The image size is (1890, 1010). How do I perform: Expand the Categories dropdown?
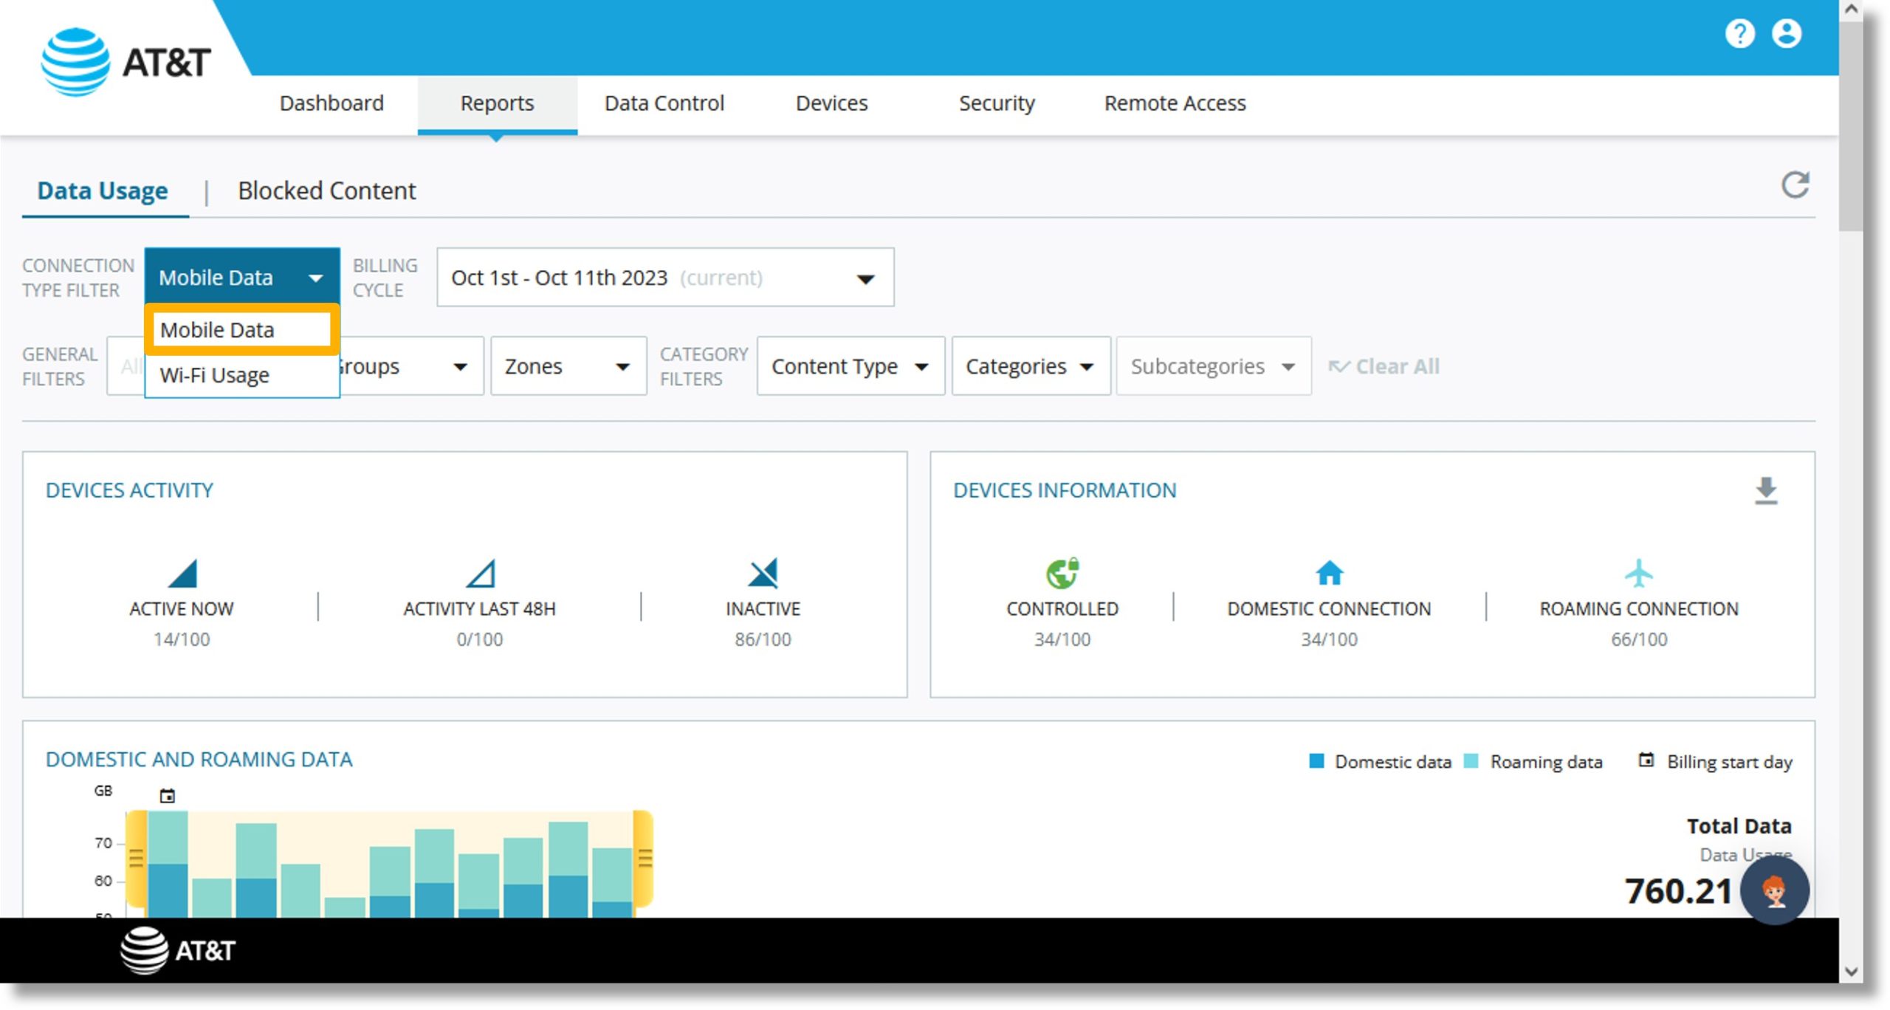pyautogui.click(x=1031, y=367)
